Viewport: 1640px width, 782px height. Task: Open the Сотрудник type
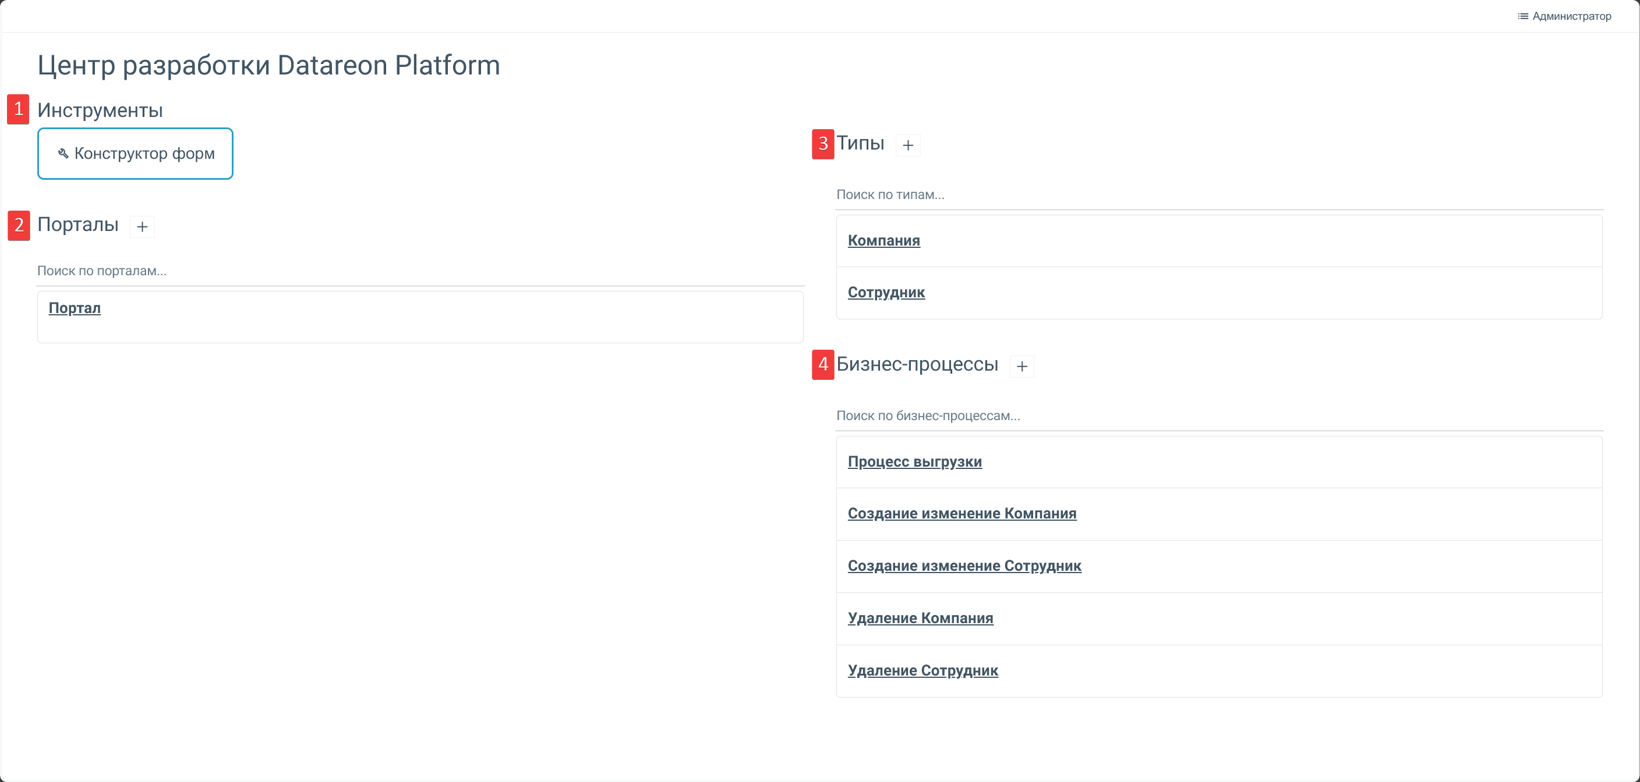coord(886,293)
